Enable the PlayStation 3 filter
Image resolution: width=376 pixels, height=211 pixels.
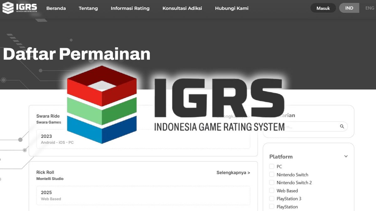[271, 198]
